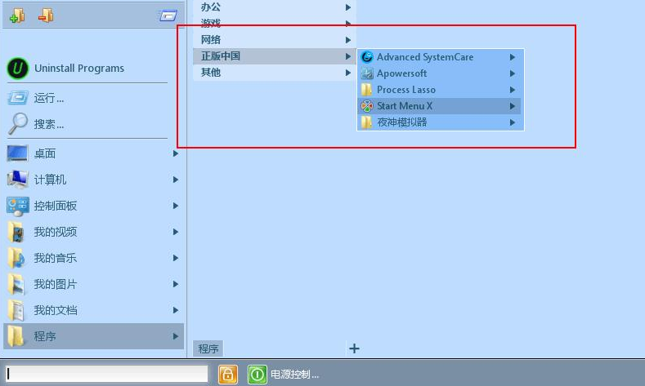Open 夜神模拟器 text entry
The width and height of the screenshot is (645, 386).
pyautogui.click(x=402, y=122)
